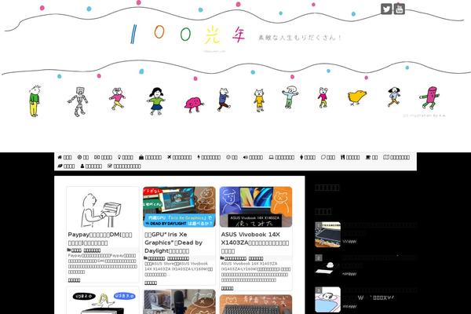Click read-more link under the Paypay article
The width and height of the screenshot is (471, 314).
(x=75, y=280)
